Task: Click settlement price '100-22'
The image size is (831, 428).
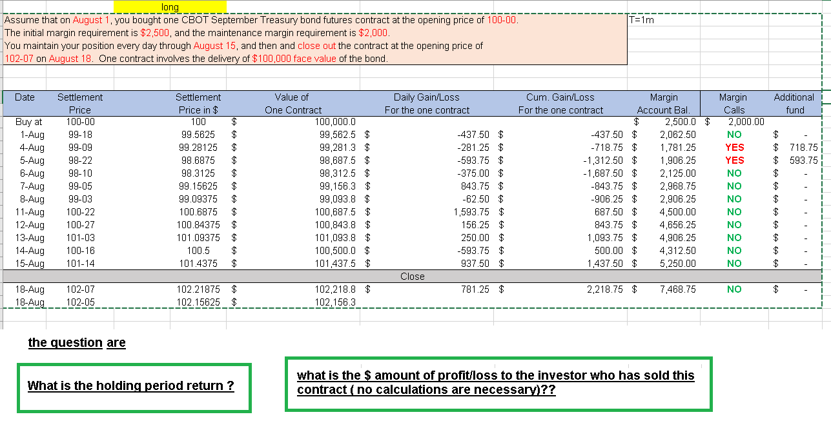Action: click(x=81, y=212)
